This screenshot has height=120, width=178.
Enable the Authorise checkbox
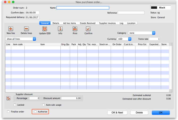point(36,112)
